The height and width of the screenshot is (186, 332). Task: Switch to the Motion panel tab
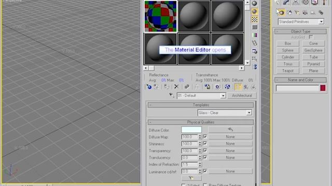point(306,2)
